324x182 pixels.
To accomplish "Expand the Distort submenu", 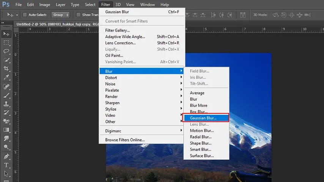I will (x=142, y=77).
